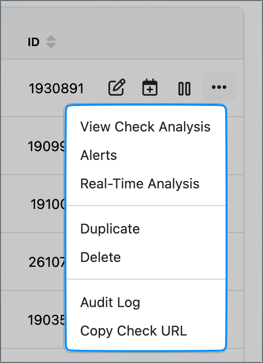Image resolution: width=263 pixels, height=363 pixels.
Task: Select View Check Analysis from the menu
Action: tap(145, 127)
